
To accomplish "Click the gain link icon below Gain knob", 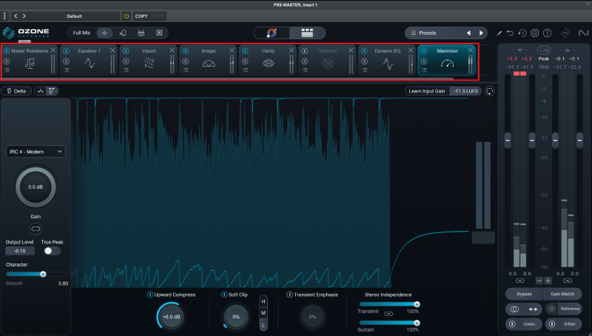I will 36,227.
